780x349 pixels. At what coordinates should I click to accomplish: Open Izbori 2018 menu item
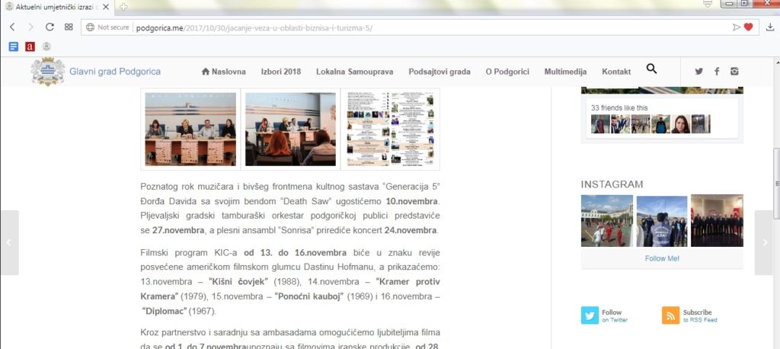pos(281,72)
